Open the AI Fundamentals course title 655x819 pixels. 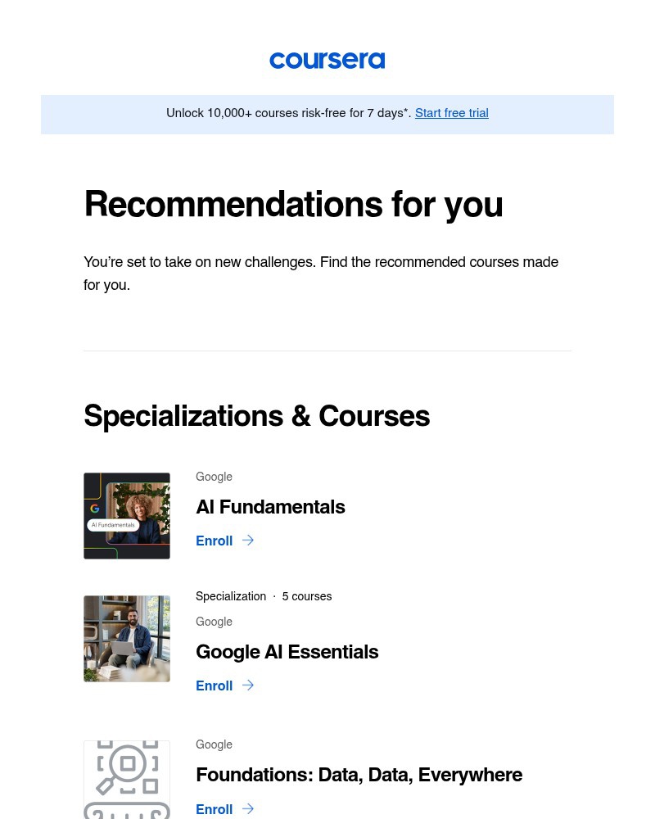pyautogui.click(x=270, y=508)
